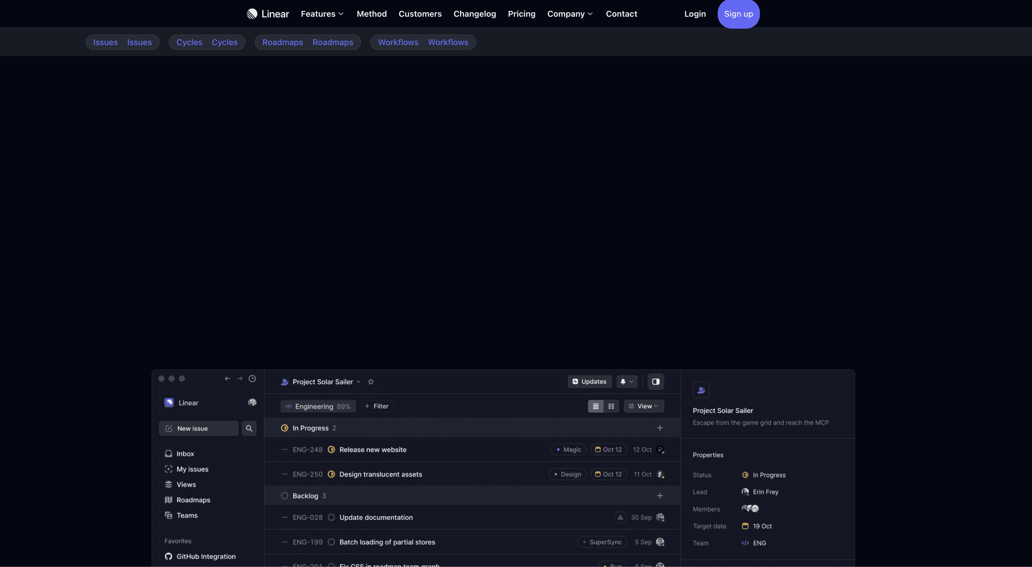Image resolution: width=1032 pixels, height=567 pixels.
Task: Open history with the clock icon
Action: pos(252,378)
